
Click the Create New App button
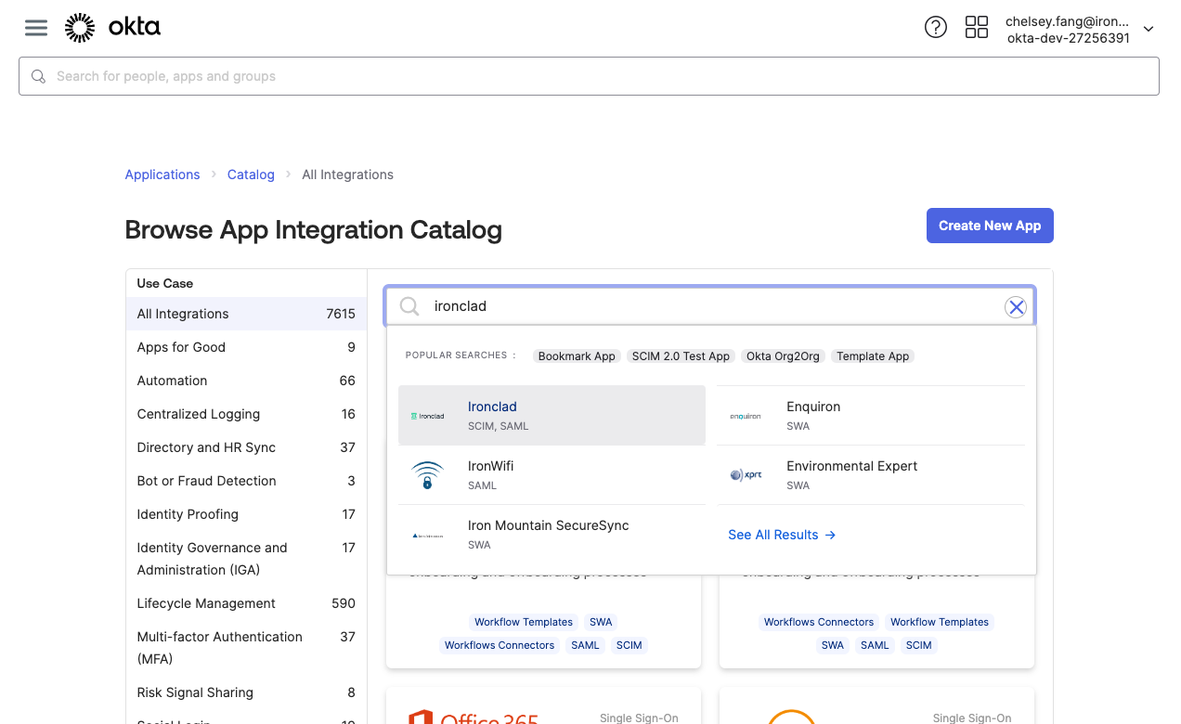click(x=990, y=226)
